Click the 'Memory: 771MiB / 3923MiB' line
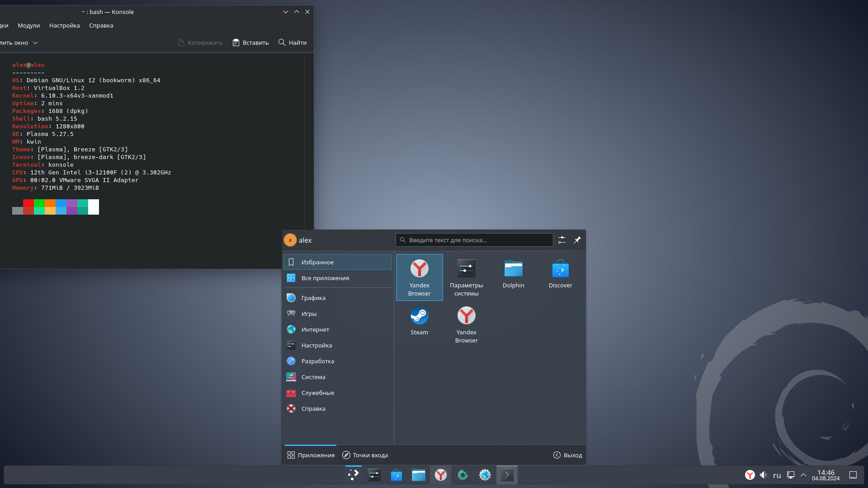 pyautogui.click(x=56, y=188)
